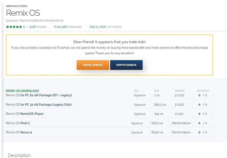The width and height of the screenshot is (227, 158).
Task: Download Remix OS 64-bit Package (EFI - Legacy)
Action: (x=39, y=95)
